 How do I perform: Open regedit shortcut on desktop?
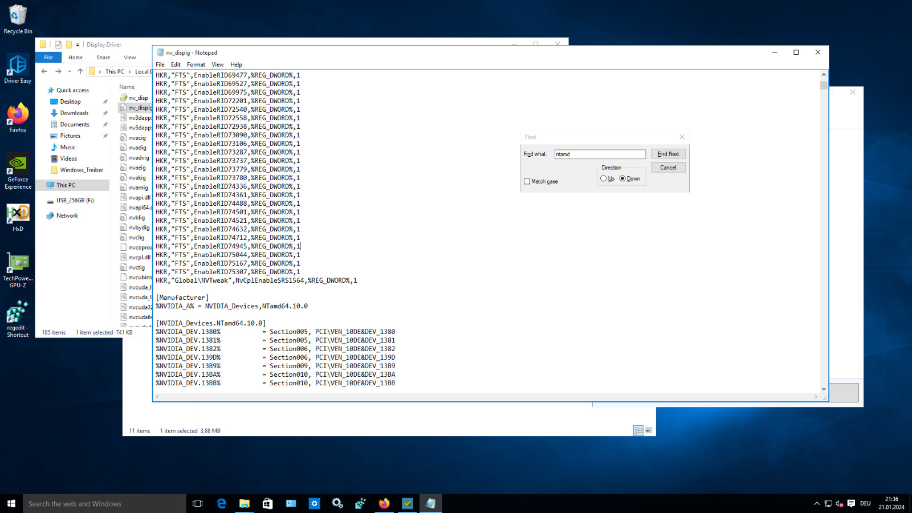pyautogui.click(x=18, y=319)
